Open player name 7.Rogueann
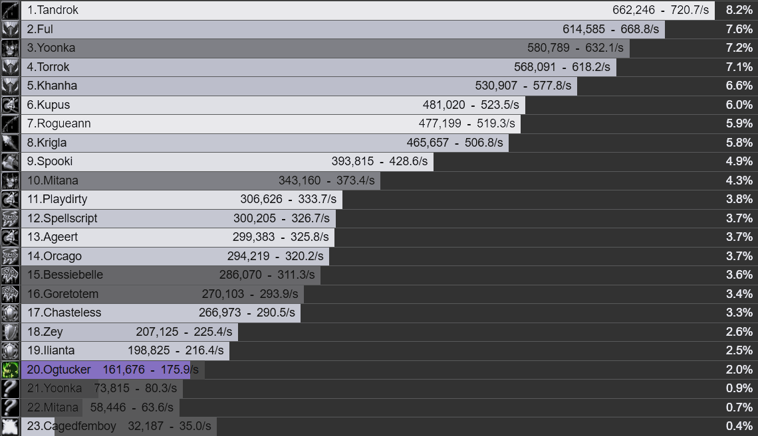Screen dimensions: 758x436 tap(59, 124)
